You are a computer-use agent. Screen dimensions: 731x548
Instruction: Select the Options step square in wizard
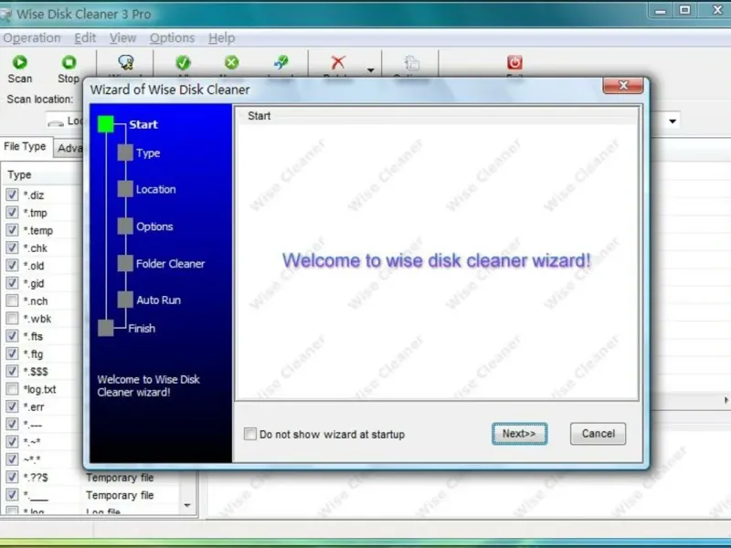125,226
